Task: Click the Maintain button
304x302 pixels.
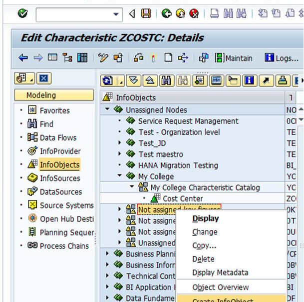Action: tap(234, 58)
